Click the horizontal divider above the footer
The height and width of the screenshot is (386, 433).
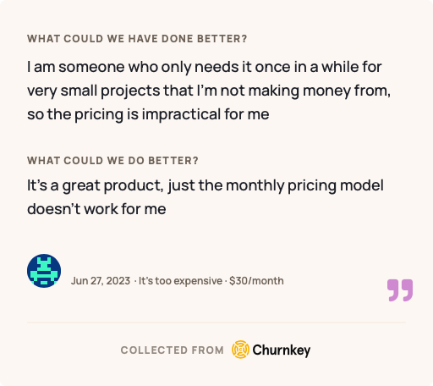tap(216, 323)
